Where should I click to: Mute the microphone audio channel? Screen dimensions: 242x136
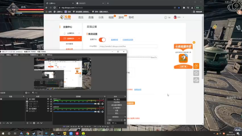click(99, 104)
